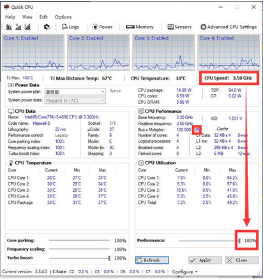Click the Core 1 usage graph
Image resolution: width=263 pixels, height=279 pixels.
coord(33,52)
